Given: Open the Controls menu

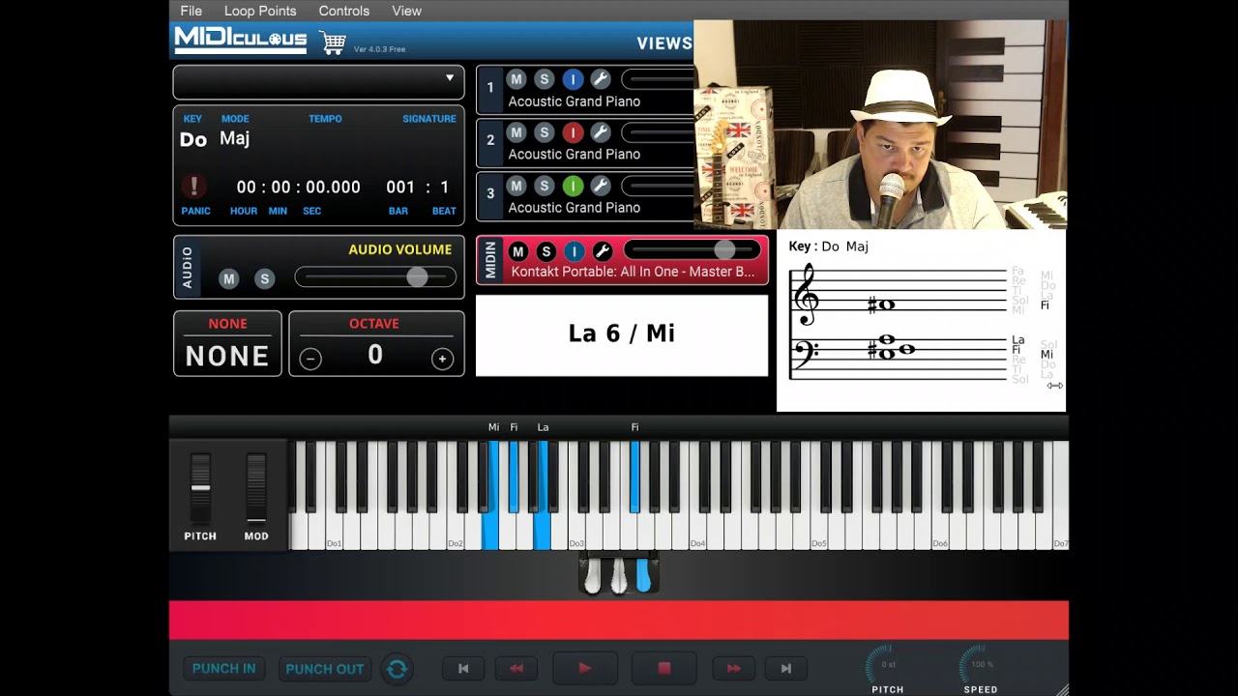Looking at the screenshot, I should click(x=344, y=11).
